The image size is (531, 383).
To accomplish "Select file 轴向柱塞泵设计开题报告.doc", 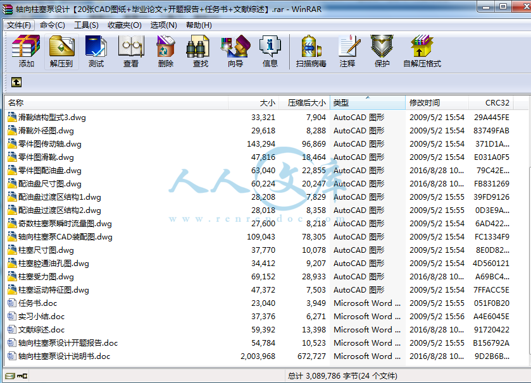I will (68, 343).
